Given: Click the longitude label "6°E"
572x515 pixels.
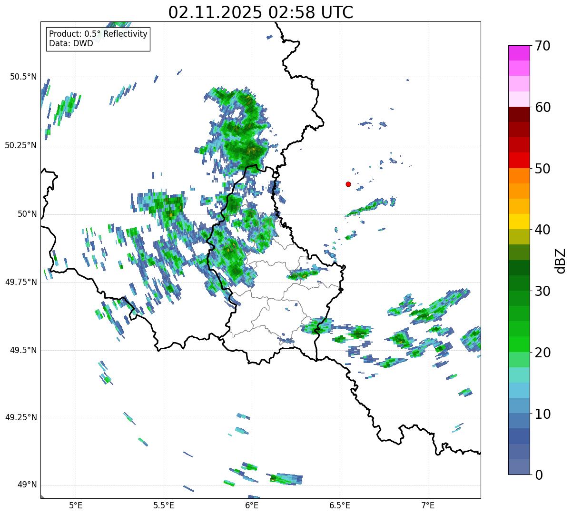Looking at the screenshot, I should [252, 505].
